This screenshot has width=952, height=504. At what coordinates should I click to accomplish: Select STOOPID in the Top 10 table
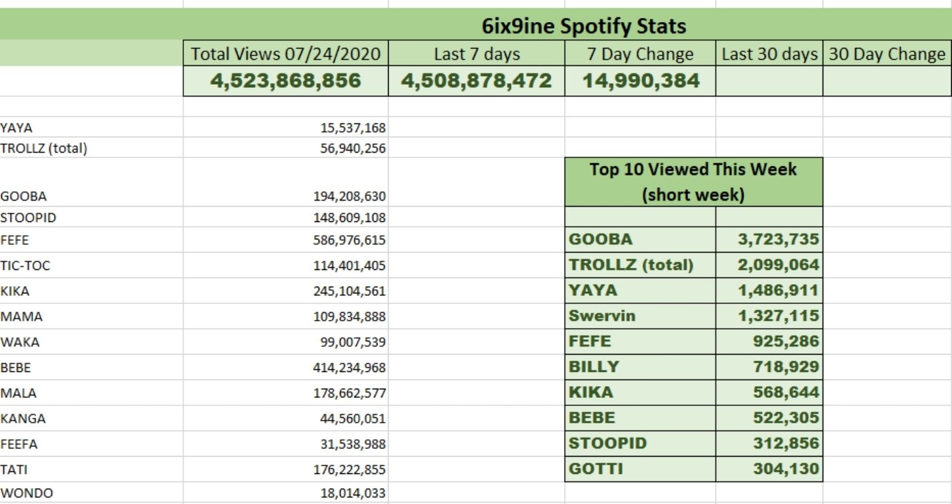pos(607,443)
